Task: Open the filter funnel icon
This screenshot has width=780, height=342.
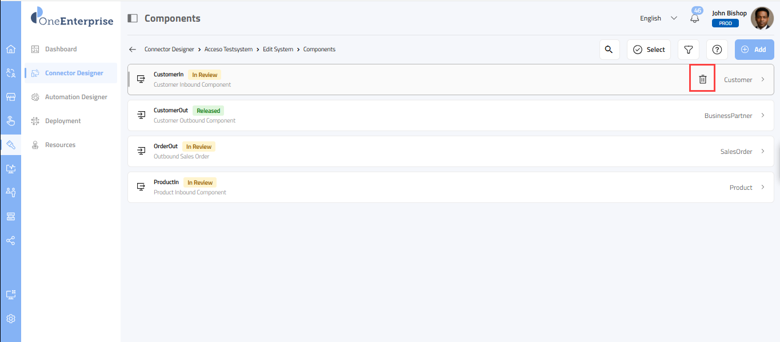Action: pos(689,50)
